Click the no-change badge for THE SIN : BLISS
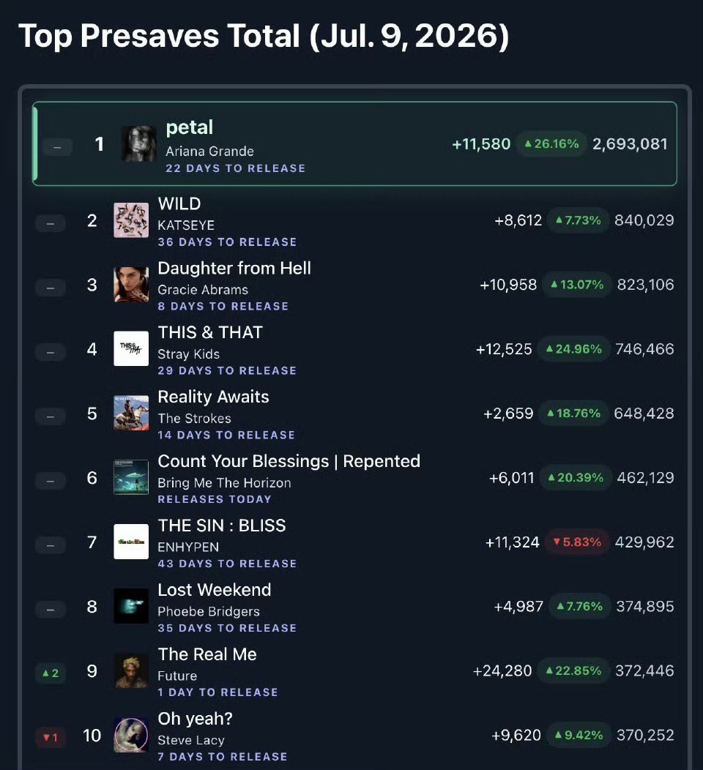Screen dimensions: 703x770 pyautogui.click(x=51, y=545)
